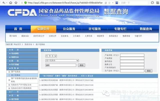Click the 产品类别 input field
Screen dimensions: 160x101
(132, 58)
